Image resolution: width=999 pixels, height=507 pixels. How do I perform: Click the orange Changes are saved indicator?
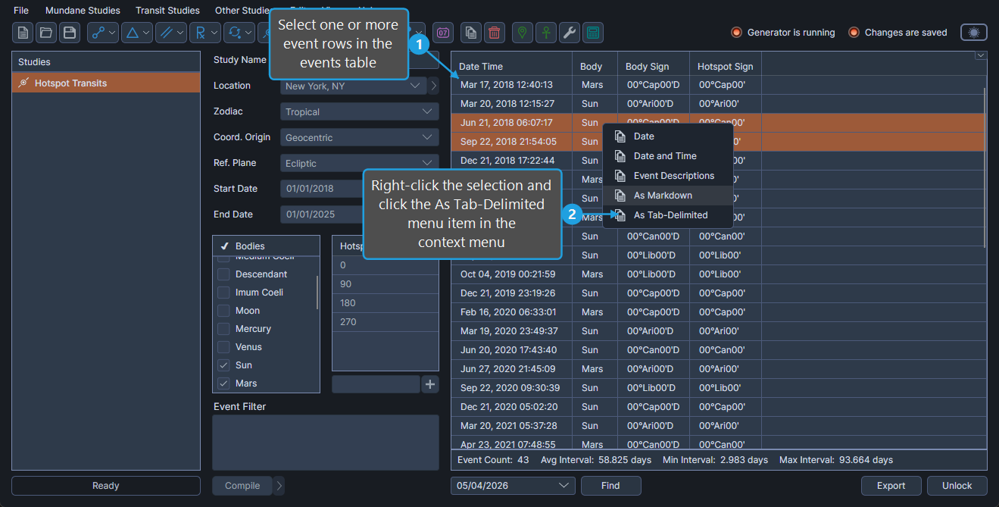tap(854, 33)
